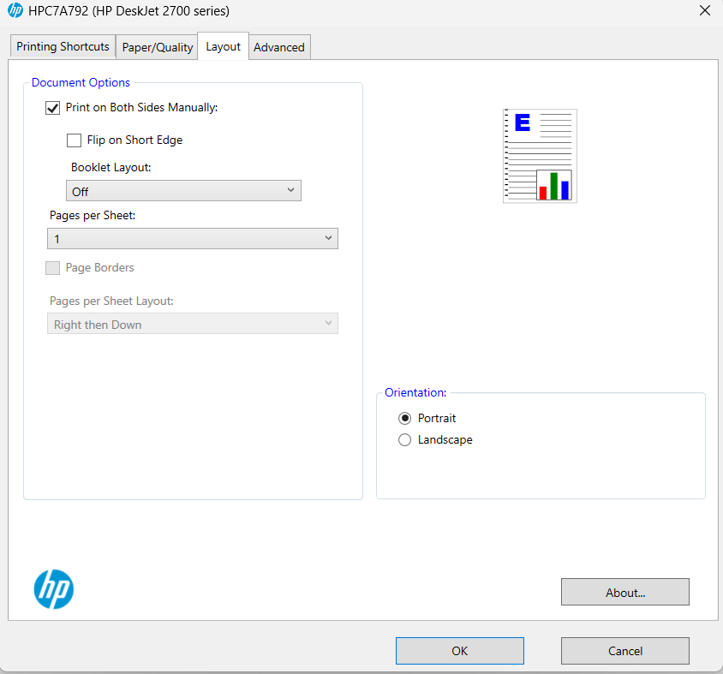Click the About button
This screenshot has height=674, width=723.
coord(624,592)
